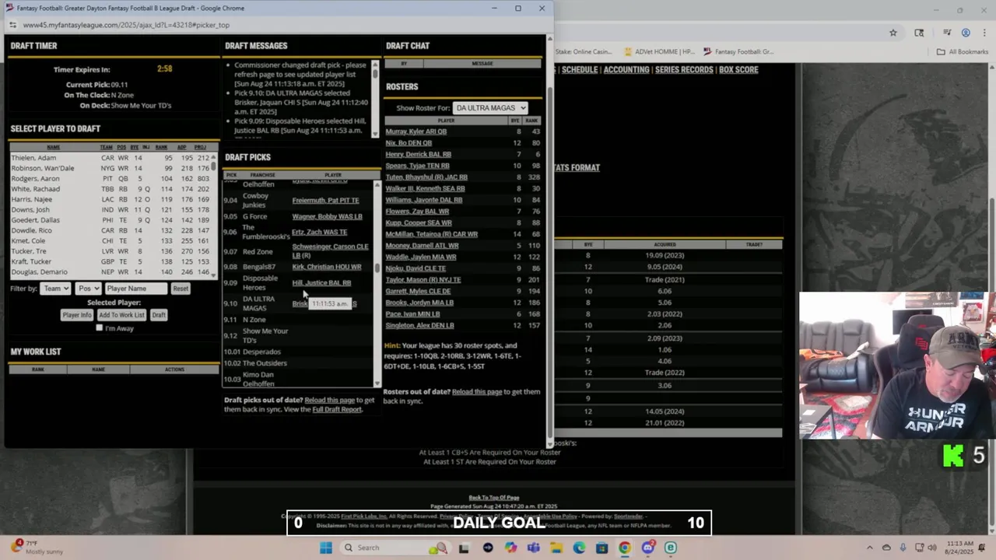This screenshot has width=996, height=560.
Task: Click the notification bell in the taskbar
Action: point(980,548)
